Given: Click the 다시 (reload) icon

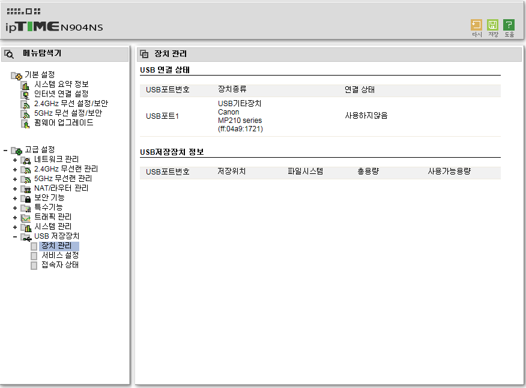Looking at the screenshot, I should tap(476, 25).
